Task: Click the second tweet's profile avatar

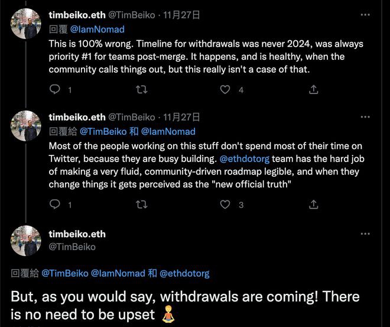Action: pos(26,126)
